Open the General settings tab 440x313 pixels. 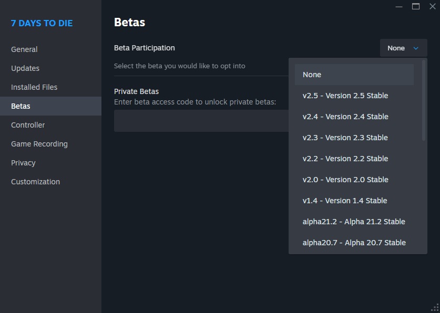click(x=24, y=49)
